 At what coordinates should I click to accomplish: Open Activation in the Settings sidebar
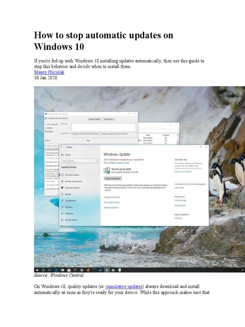[x=68, y=214]
